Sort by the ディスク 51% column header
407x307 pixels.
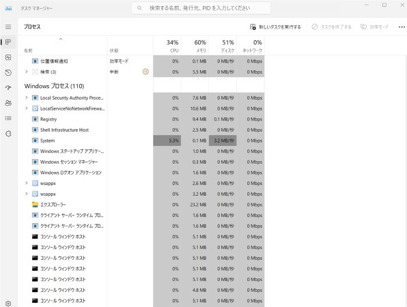tap(223, 46)
